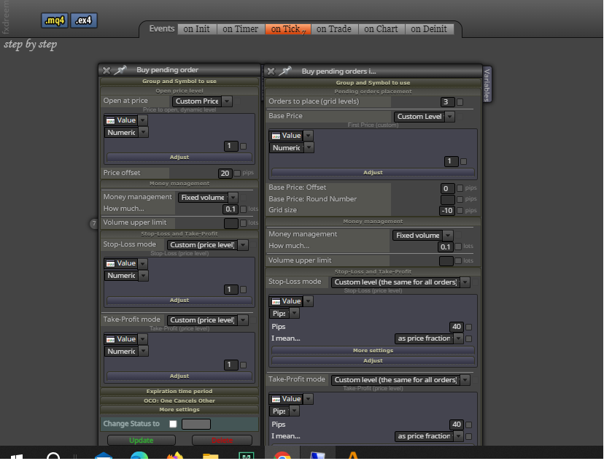Edit Orders to place value 3
The image size is (604, 461).
[x=447, y=102]
